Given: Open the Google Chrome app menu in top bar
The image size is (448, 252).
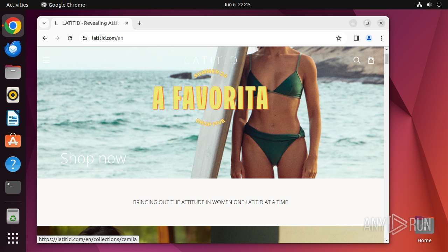Looking at the screenshot, I should point(63,5).
